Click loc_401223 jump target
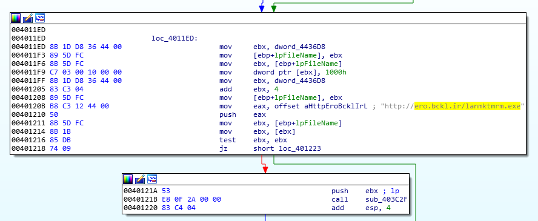This screenshot has height=221, width=538. 299,148
